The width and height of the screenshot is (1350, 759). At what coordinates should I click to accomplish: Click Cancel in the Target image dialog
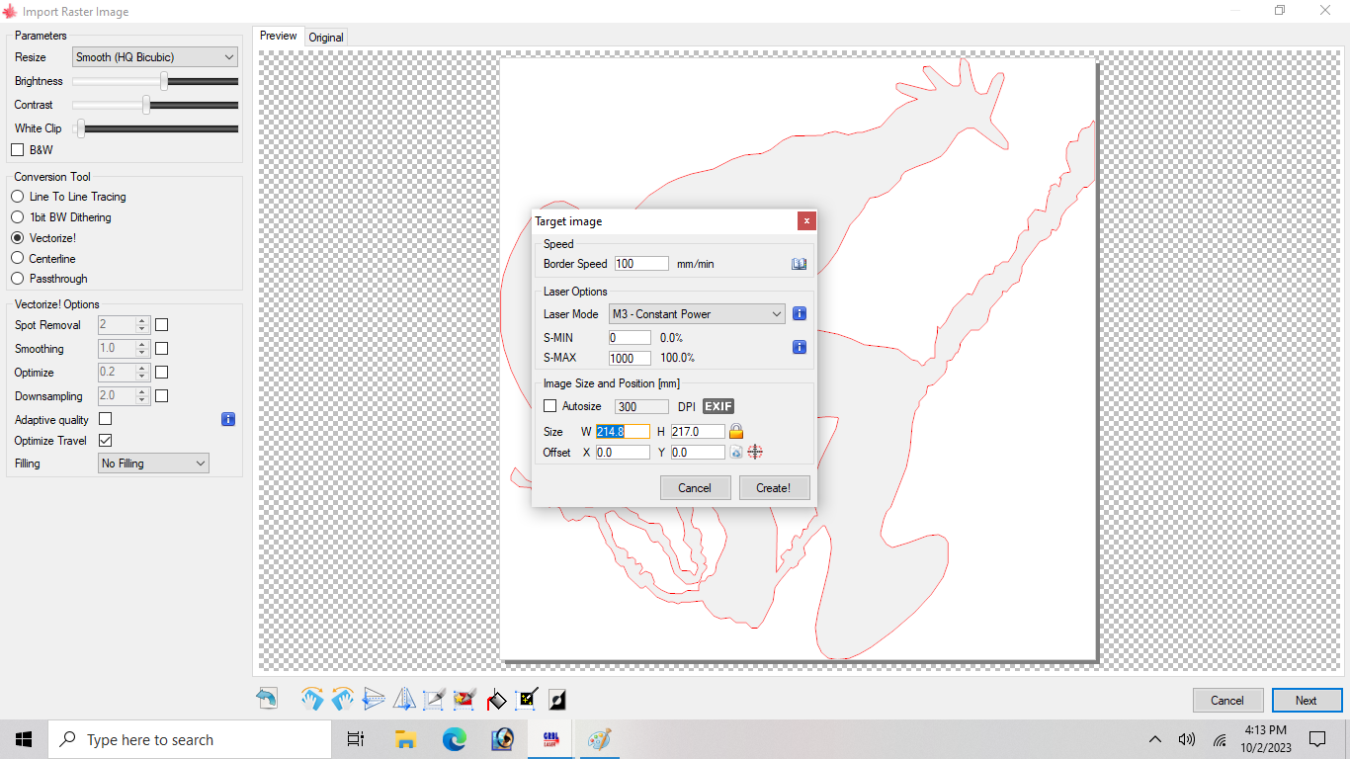695,487
